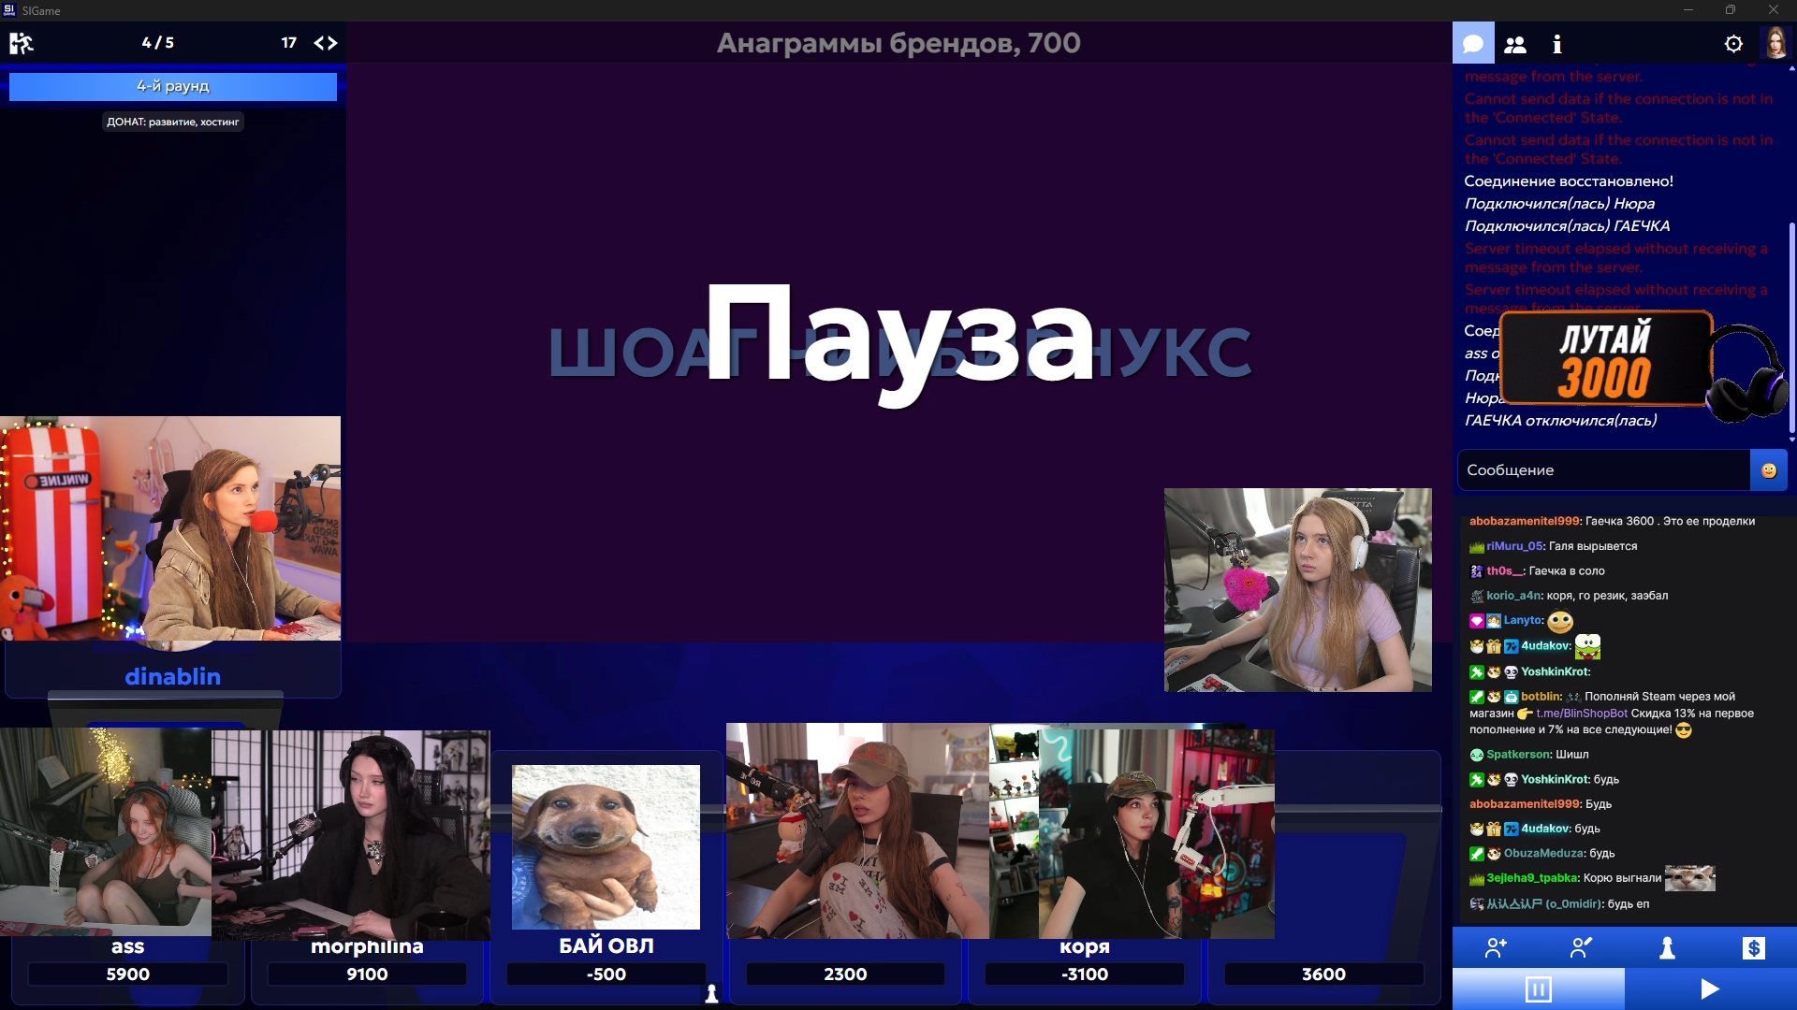Click the Сообщение message input field
1797x1010 pixels.
(x=1602, y=470)
